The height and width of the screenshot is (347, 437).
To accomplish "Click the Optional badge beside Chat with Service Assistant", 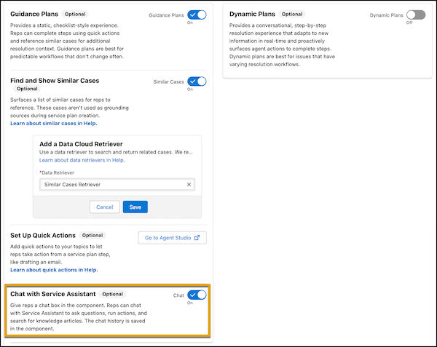I will click(x=113, y=294).
